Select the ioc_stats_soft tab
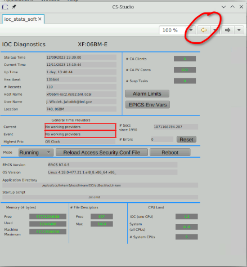Viewport: 247px width, 267px height. (20, 19)
